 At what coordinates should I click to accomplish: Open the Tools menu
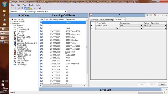click(x=31, y=5)
